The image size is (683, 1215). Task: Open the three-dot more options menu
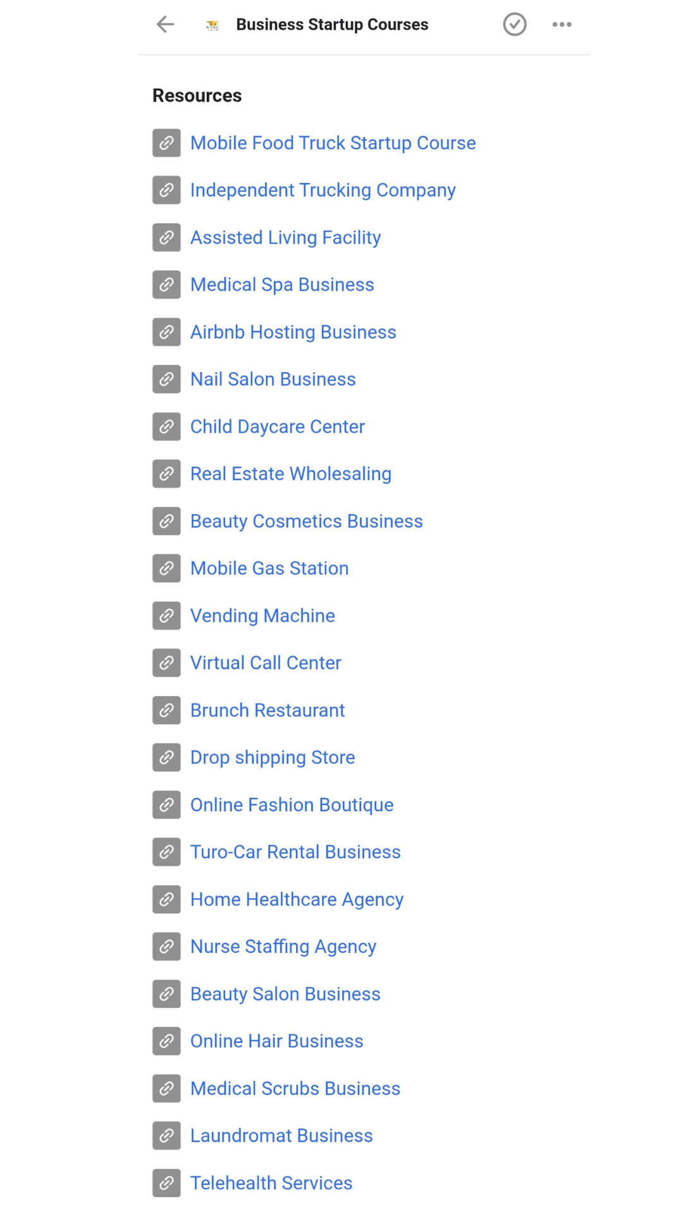pyautogui.click(x=562, y=25)
